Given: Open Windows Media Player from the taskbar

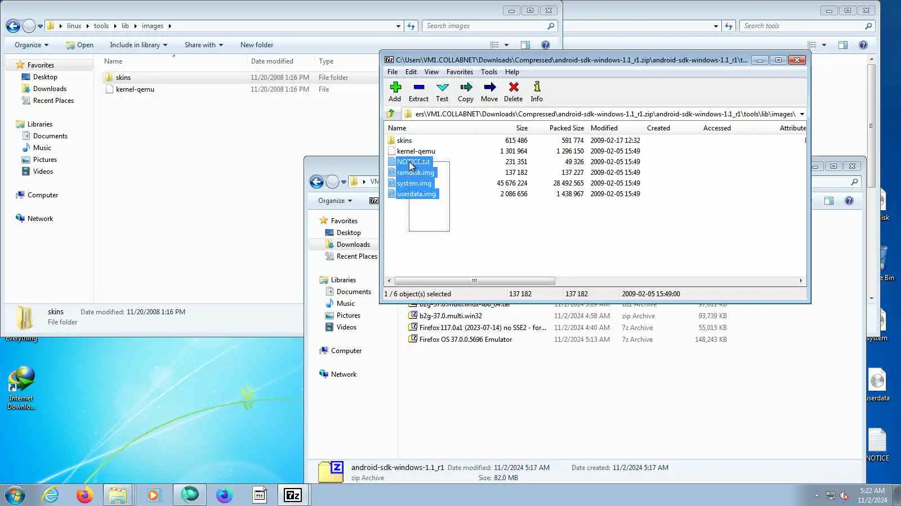Looking at the screenshot, I should click(153, 495).
